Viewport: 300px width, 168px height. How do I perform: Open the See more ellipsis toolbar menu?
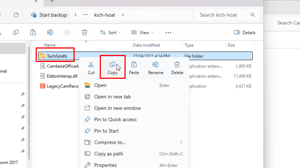point(168,32)
